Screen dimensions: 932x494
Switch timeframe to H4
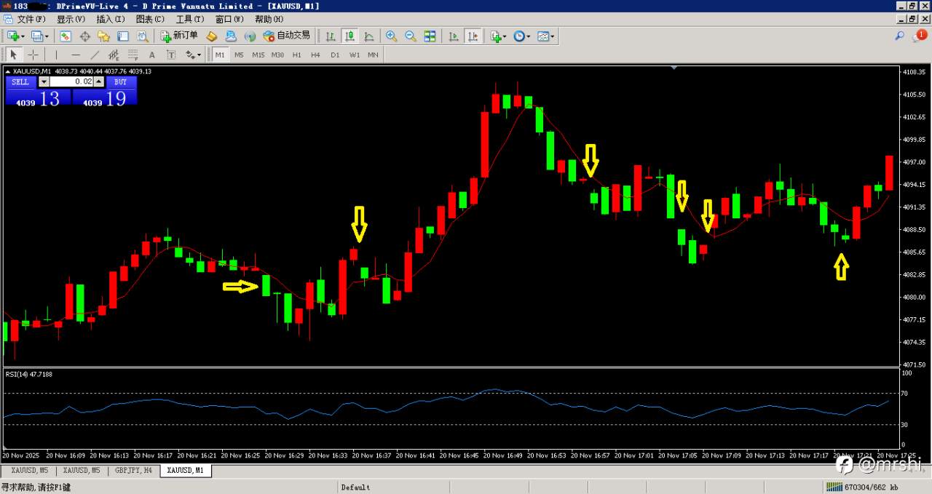[x=315, y=55]
